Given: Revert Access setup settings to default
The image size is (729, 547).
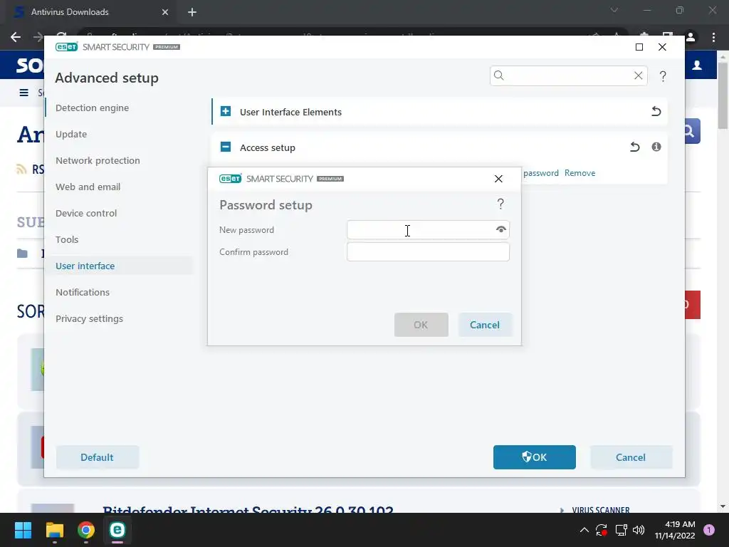Looking at the screenshot, I should [634, 147].
